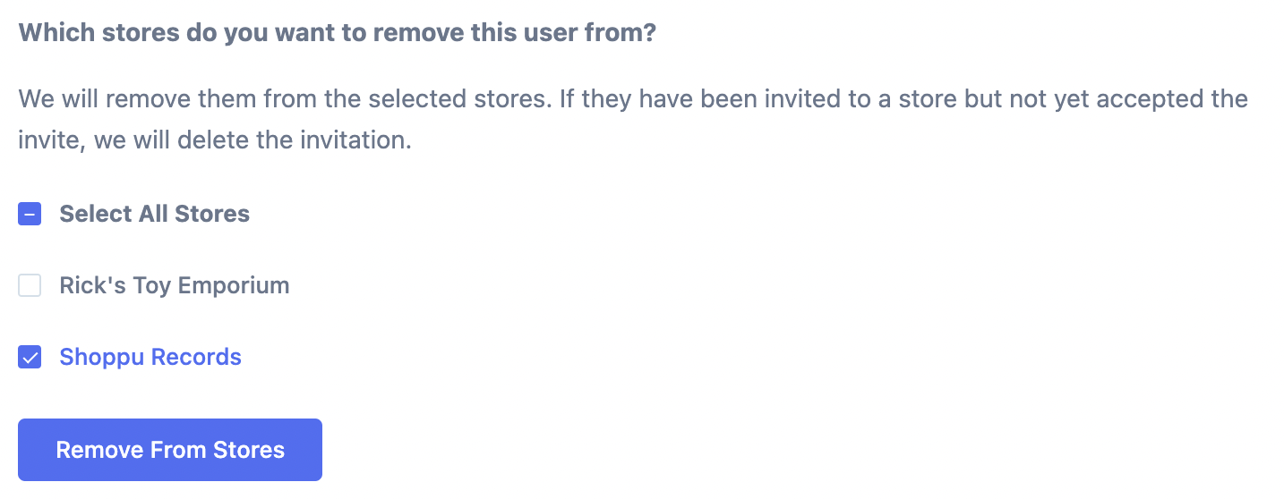Select every store via the indeterminate checkbox
Image resolution: width=1284 pixels, height=499 pixels.
click(x=30, y=215)
